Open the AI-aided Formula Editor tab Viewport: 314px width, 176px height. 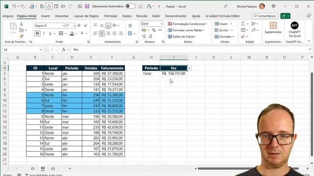tap(223, 16)
